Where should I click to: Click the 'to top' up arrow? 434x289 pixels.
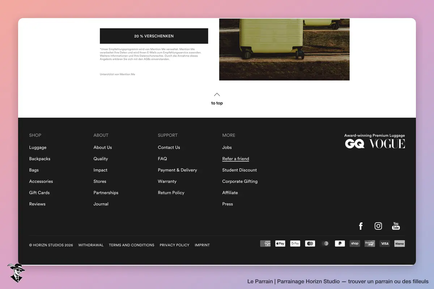click(x=217, y=95)
